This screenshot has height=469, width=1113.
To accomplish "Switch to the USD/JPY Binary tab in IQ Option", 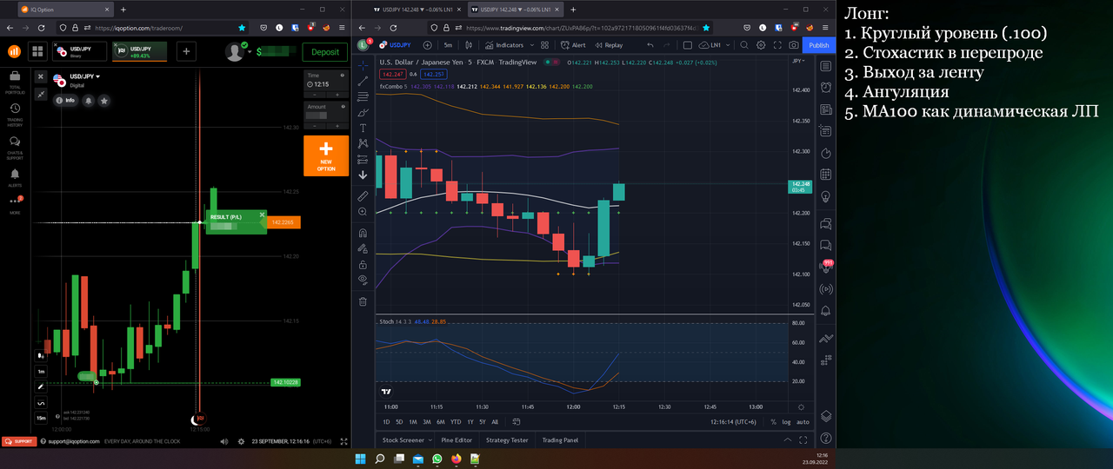I will pos(78,51).
